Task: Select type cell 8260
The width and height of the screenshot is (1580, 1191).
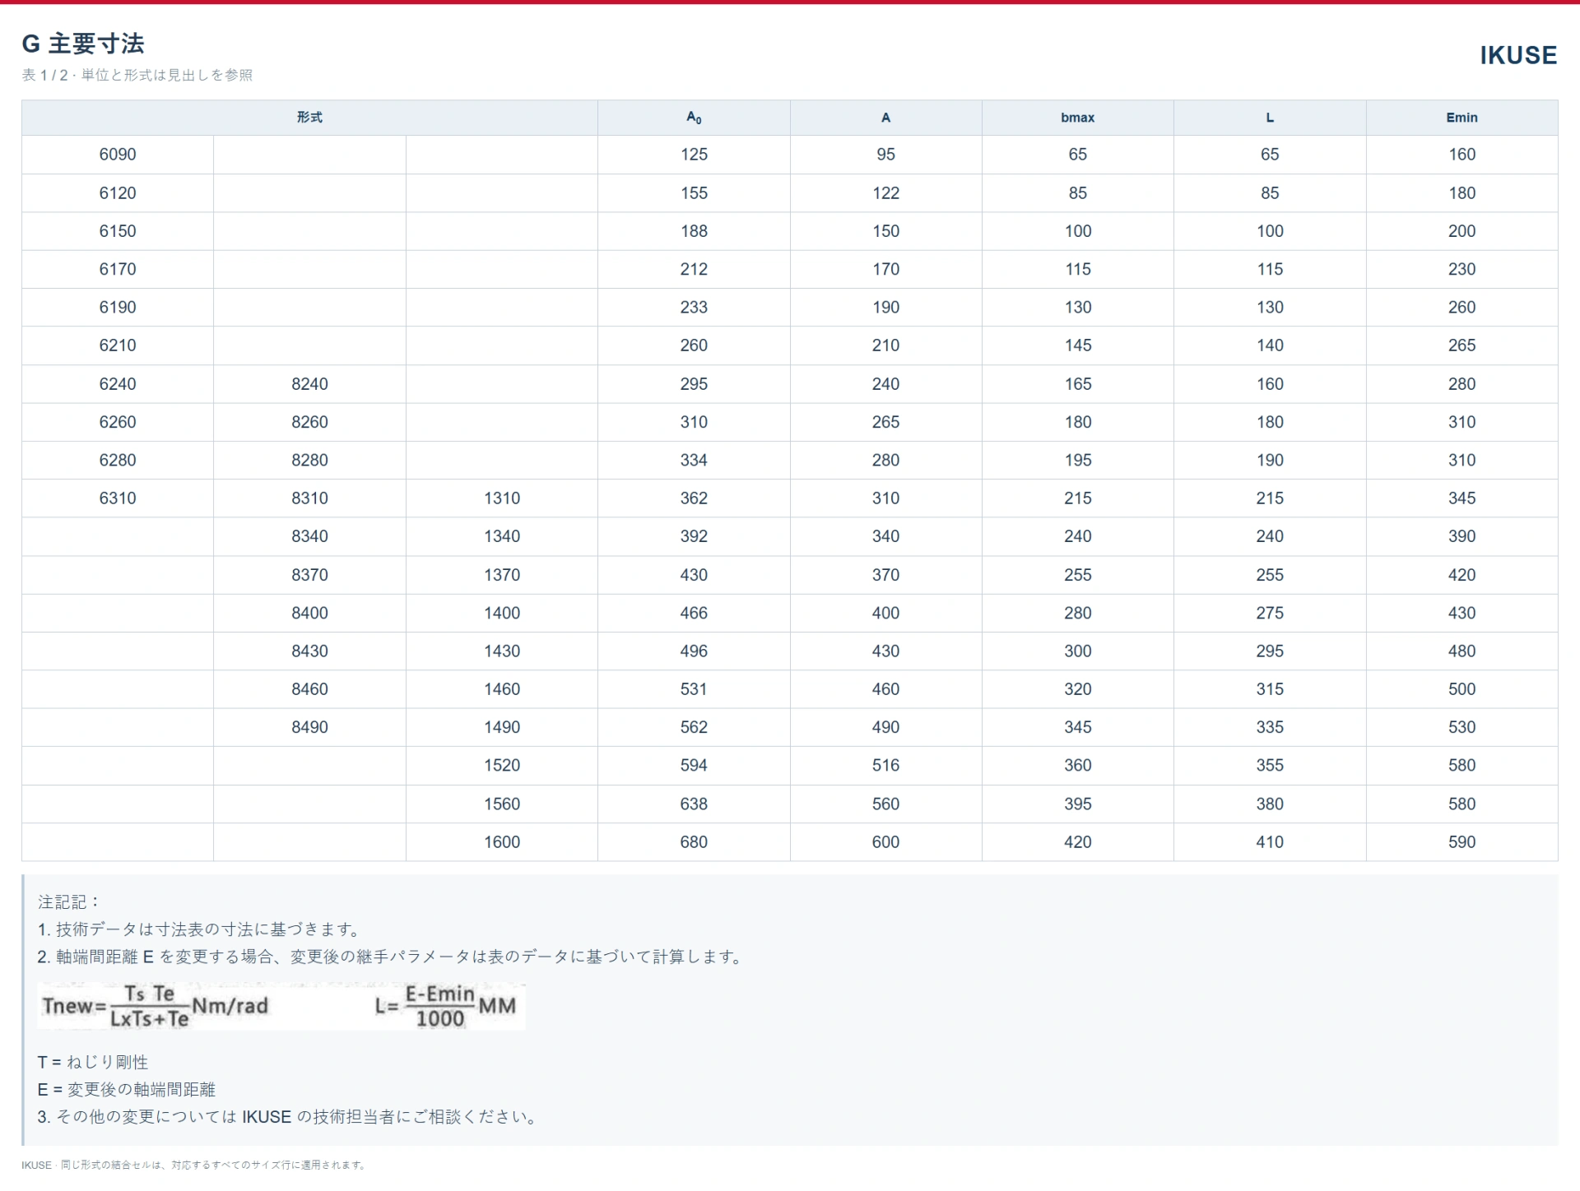Action: coord(309,422)
